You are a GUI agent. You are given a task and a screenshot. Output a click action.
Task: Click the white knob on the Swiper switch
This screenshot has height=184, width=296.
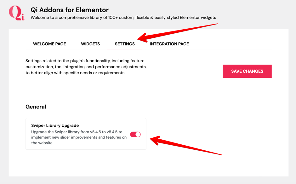click(x=138, y=134)
